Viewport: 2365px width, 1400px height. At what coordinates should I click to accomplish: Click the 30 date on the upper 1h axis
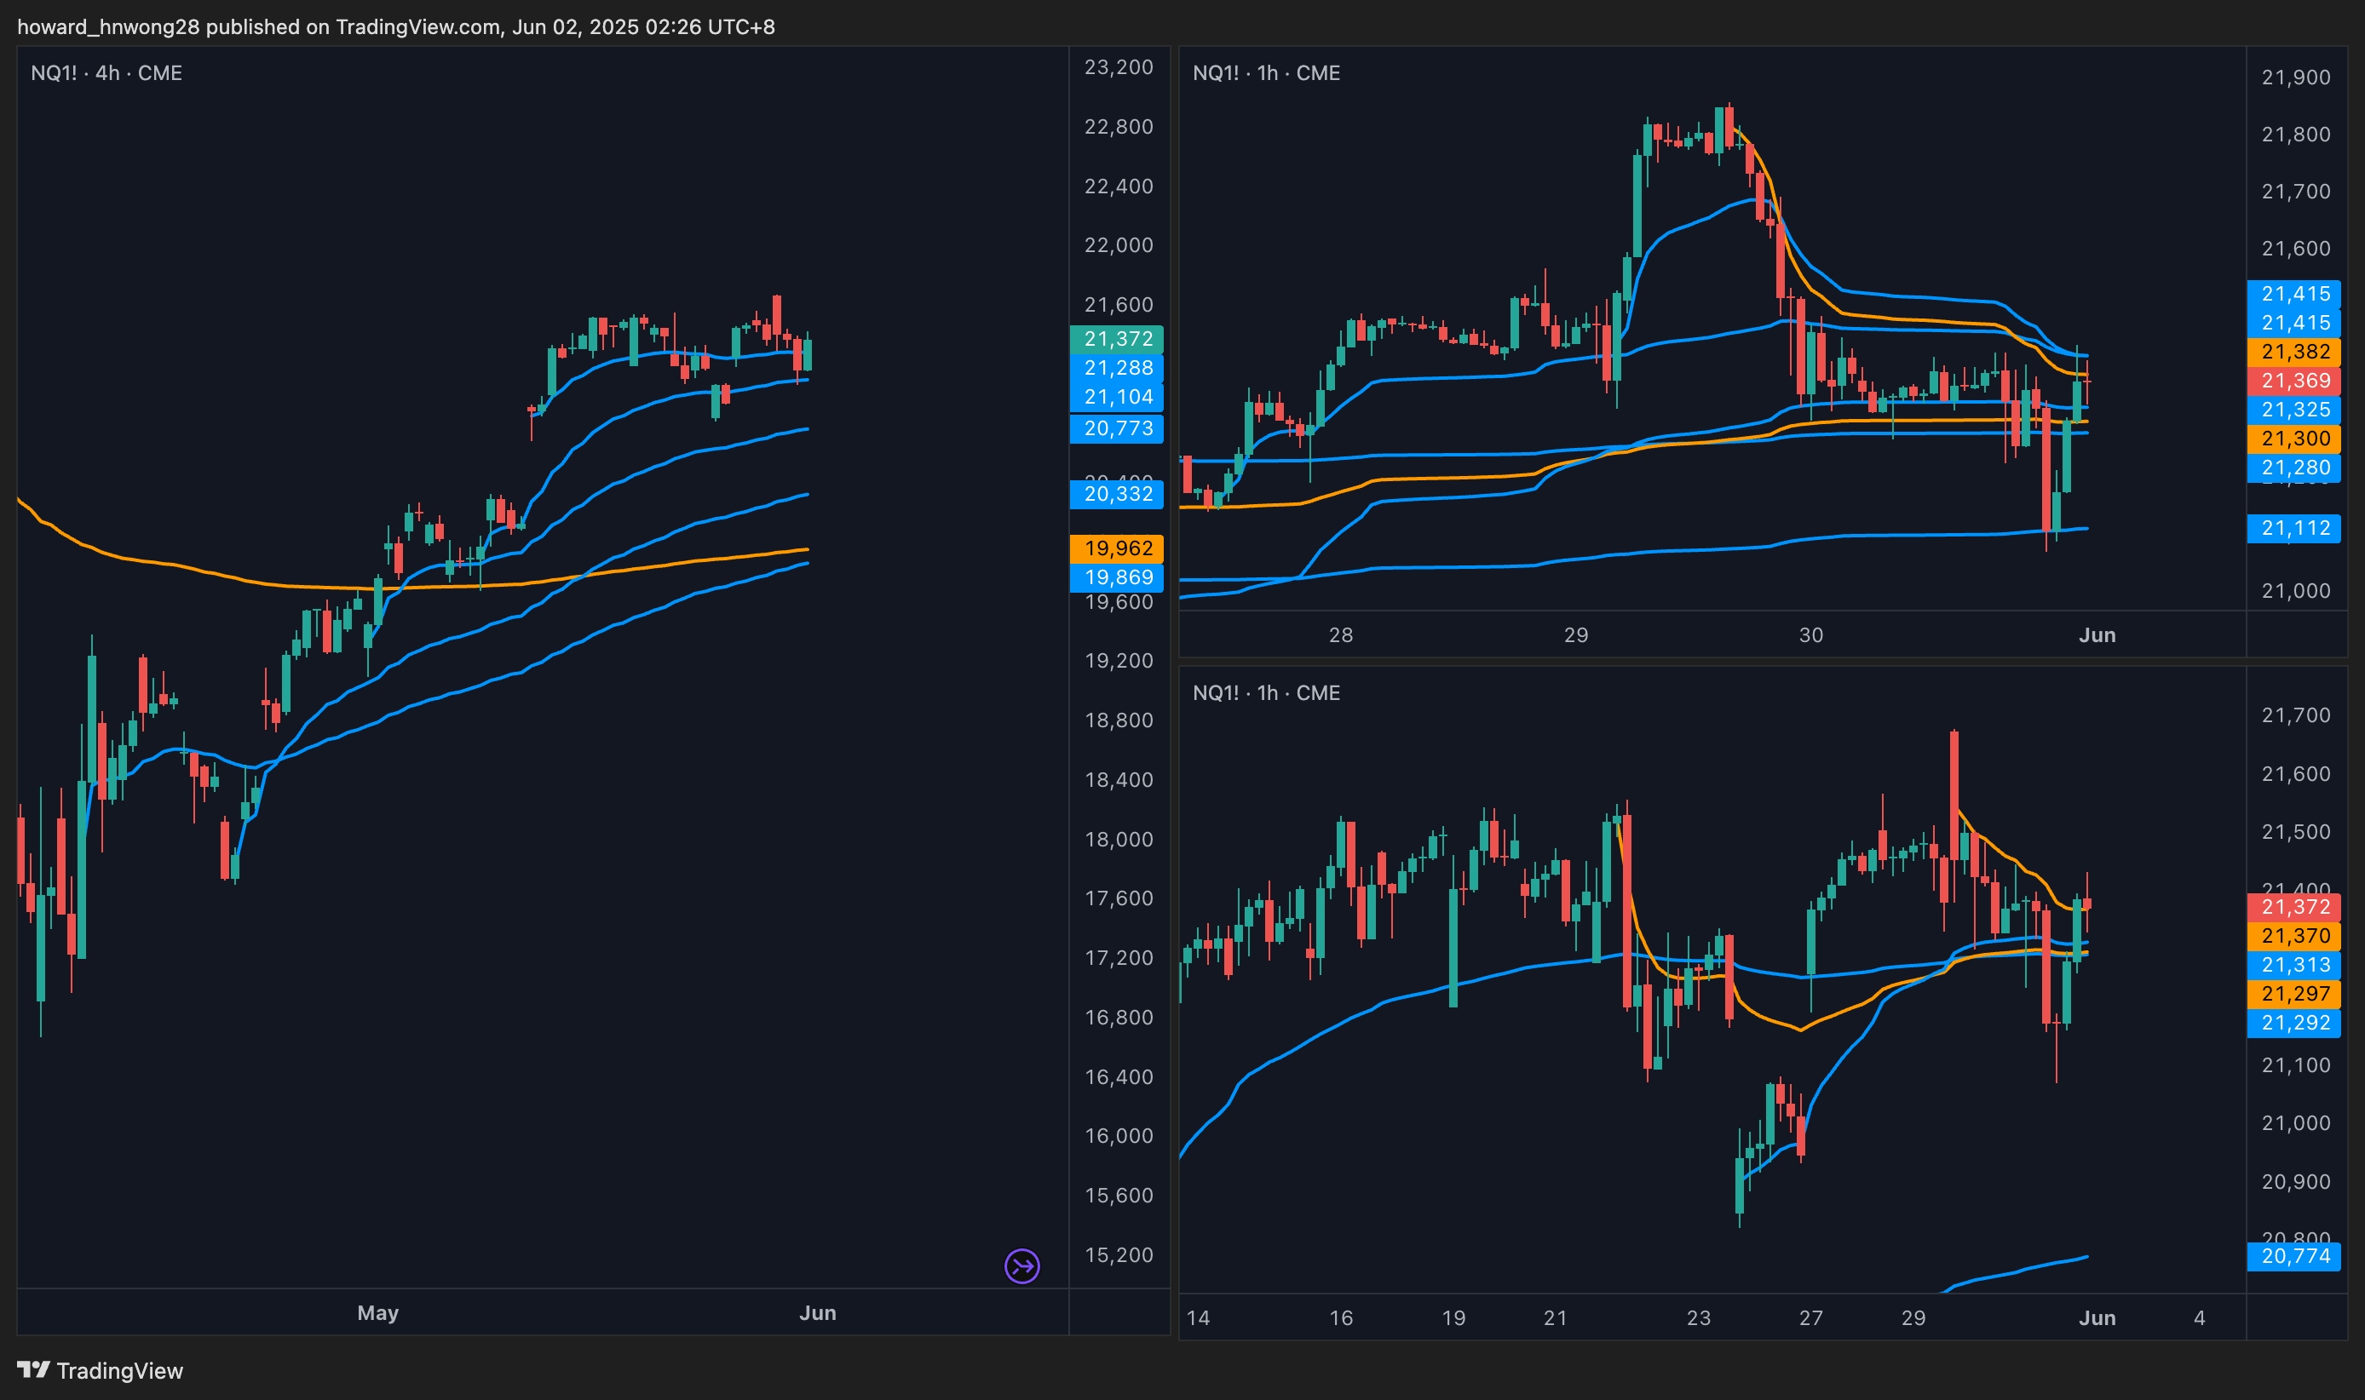pos(1810,635)
